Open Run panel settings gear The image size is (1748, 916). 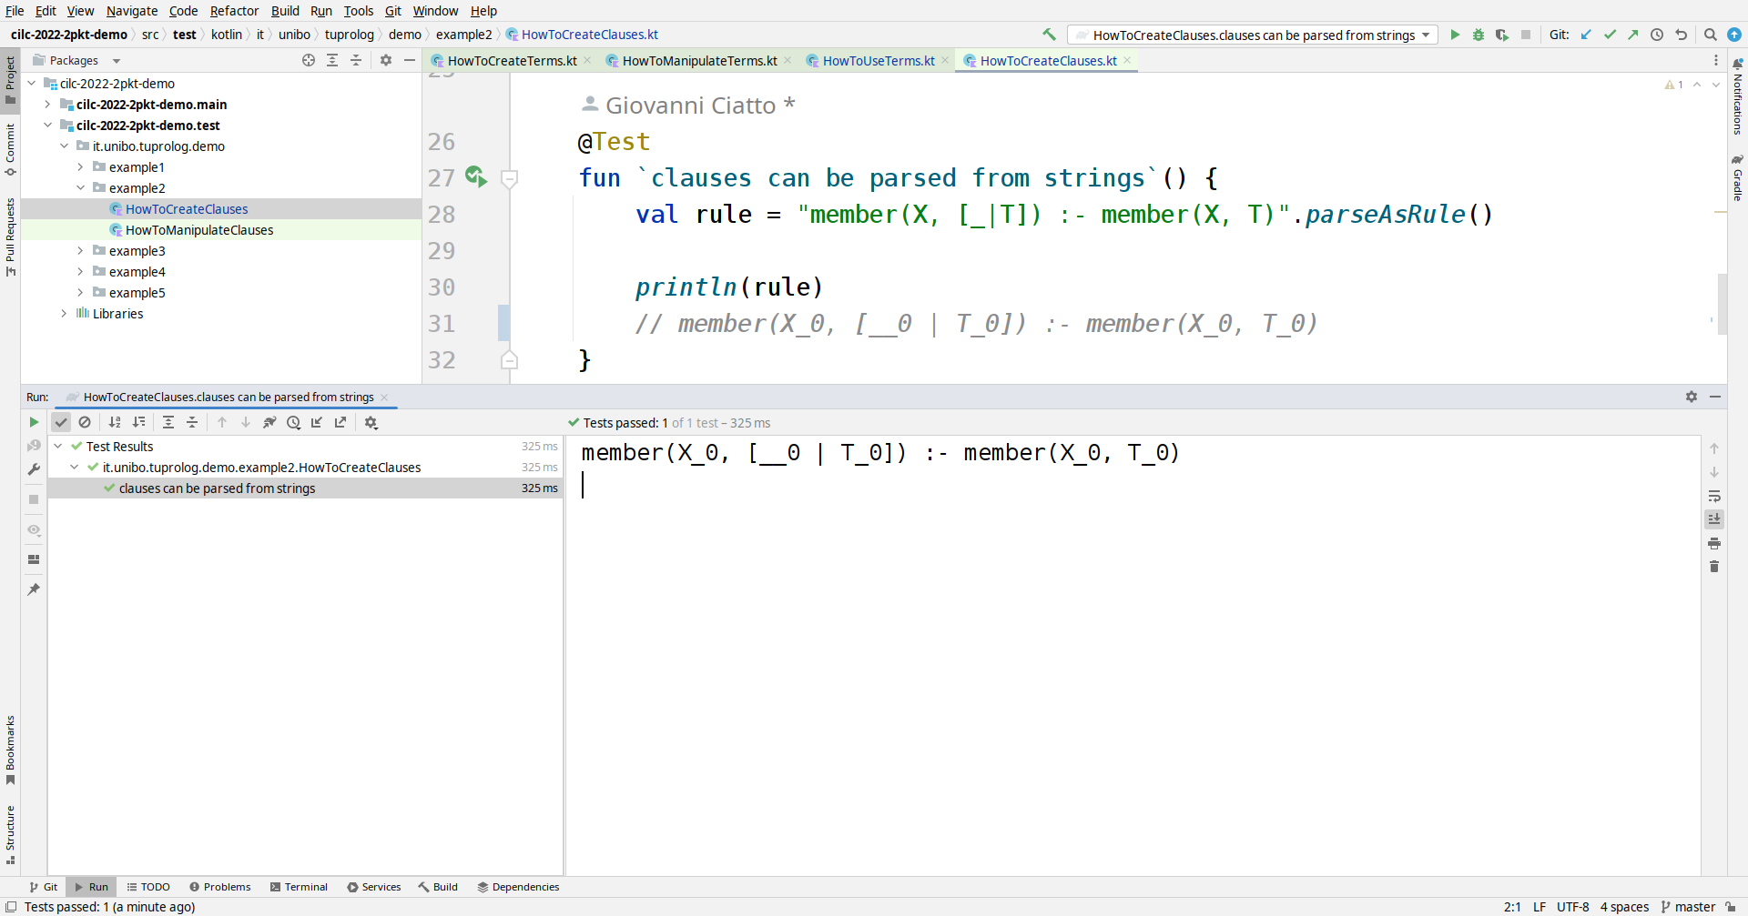(x=1692, y=397)
